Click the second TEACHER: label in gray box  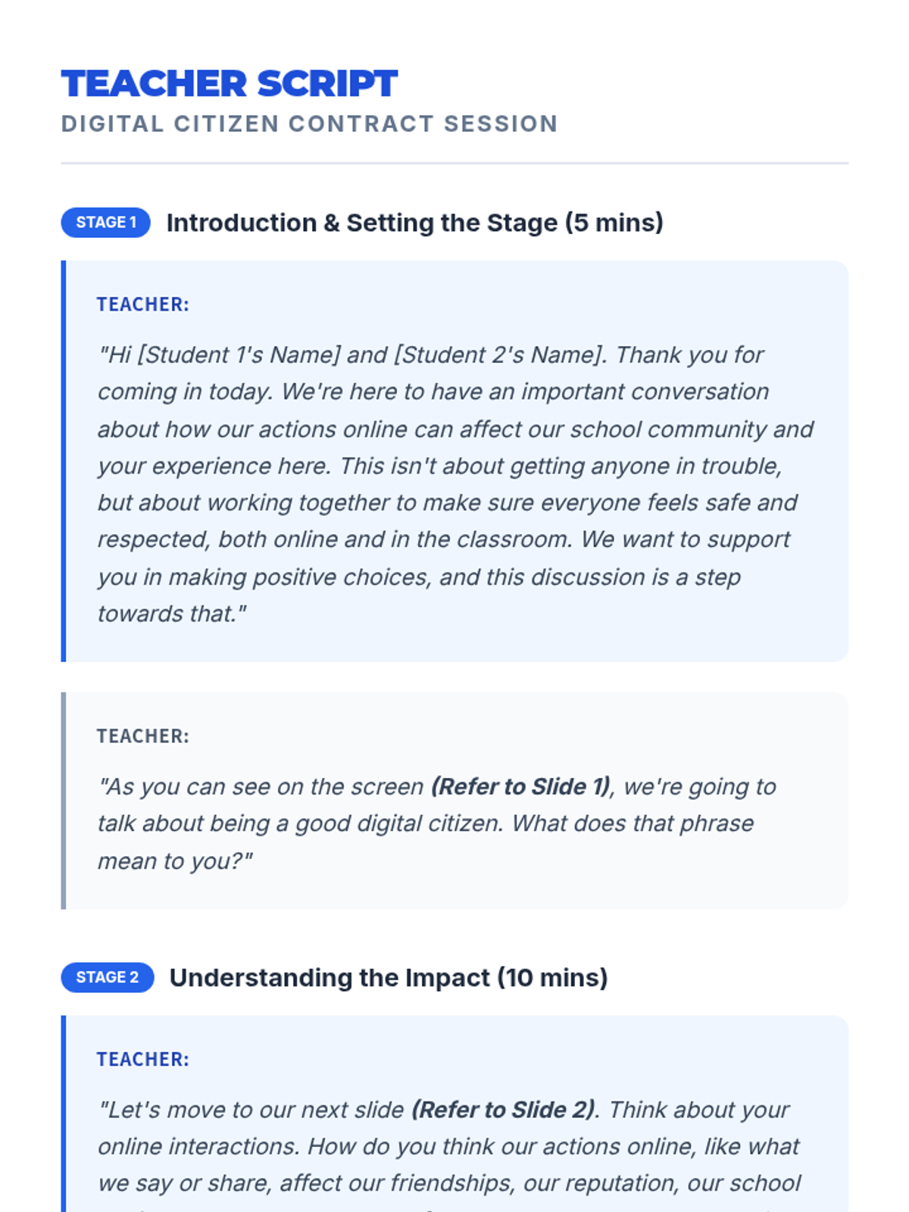[x=142, y=736]
